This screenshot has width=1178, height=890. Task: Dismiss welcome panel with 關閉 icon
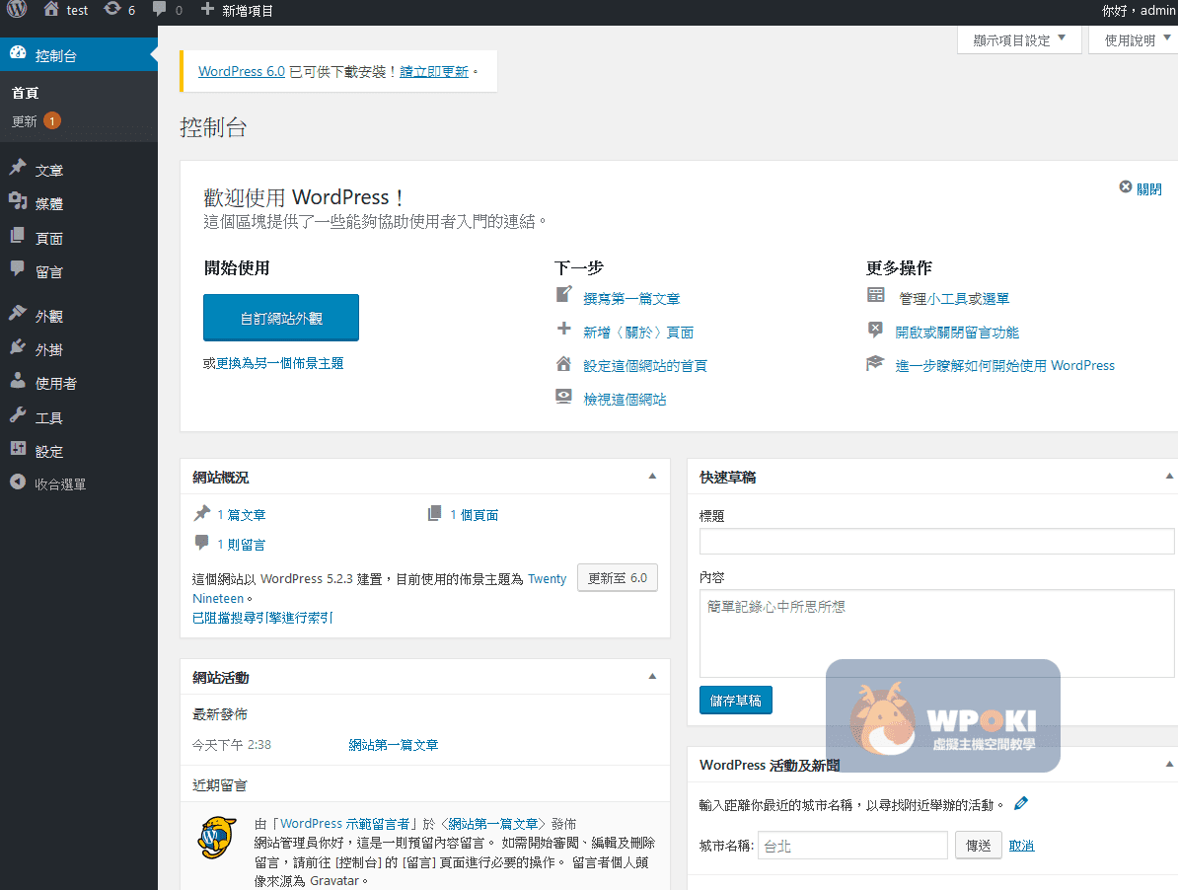1126,187
